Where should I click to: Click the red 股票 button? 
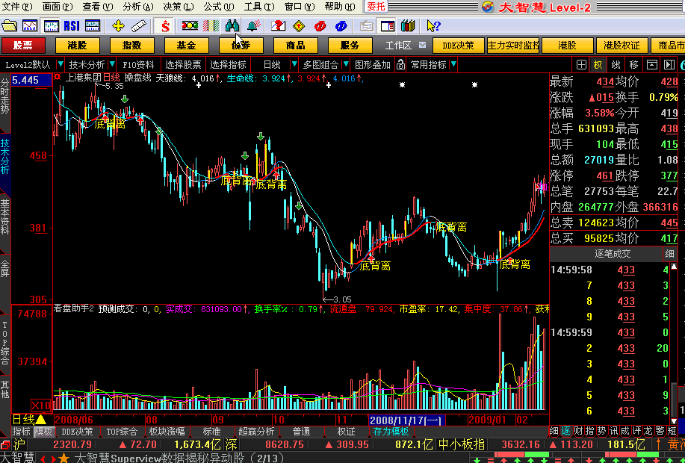tap(23, 46)
